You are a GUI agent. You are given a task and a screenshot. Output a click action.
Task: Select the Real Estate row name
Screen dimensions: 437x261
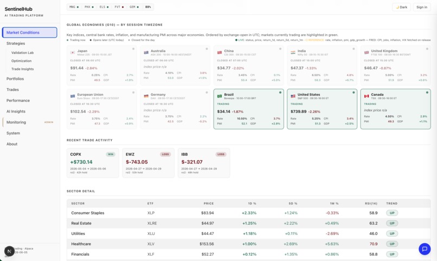pyautogui.click(x=81, y=223)
